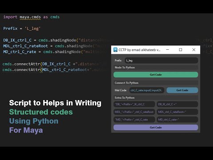This screenshot has height=160, width=213.
Task: Click the MDL_ctrl_C_rateRoot variable assignment line
Action: coord(55,46)
